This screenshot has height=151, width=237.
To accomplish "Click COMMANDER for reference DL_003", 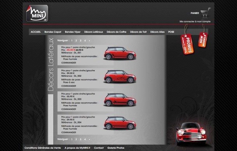I will click(69, 109).
